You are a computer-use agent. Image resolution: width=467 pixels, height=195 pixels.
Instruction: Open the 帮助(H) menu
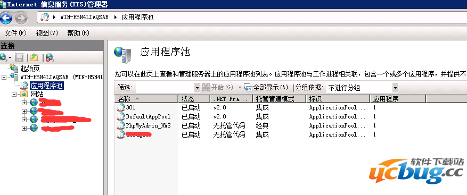pos(78,33)
